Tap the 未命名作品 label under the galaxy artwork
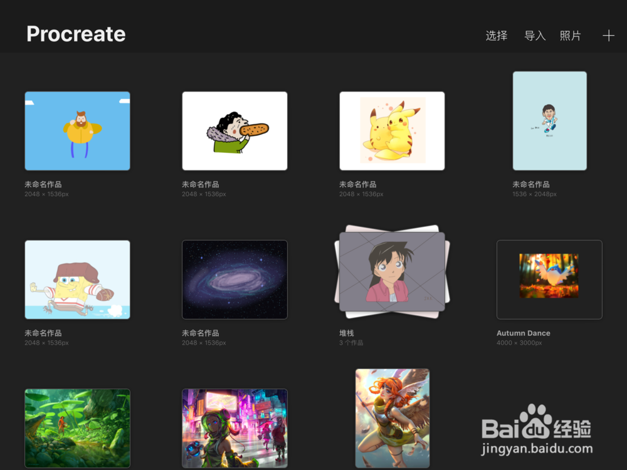The image size is (627, 470). tap(201, 333)
